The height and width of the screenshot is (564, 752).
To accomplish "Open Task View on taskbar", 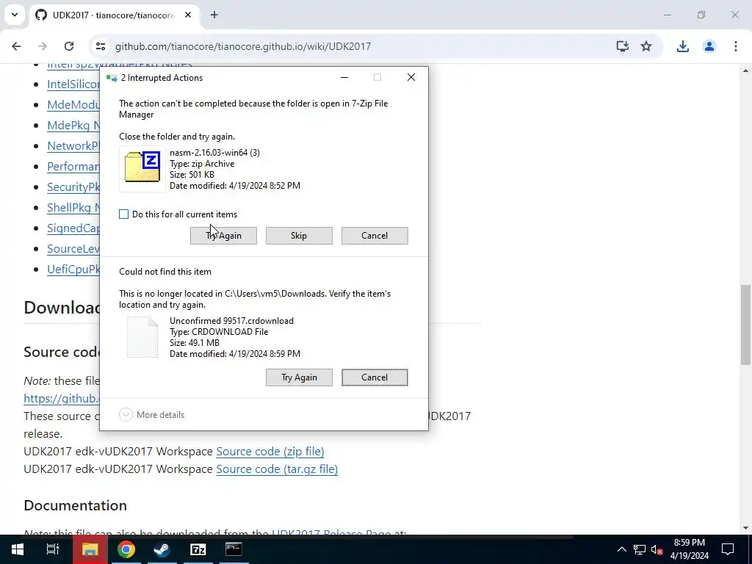I will pyautogui.click(x=53, y=549).
